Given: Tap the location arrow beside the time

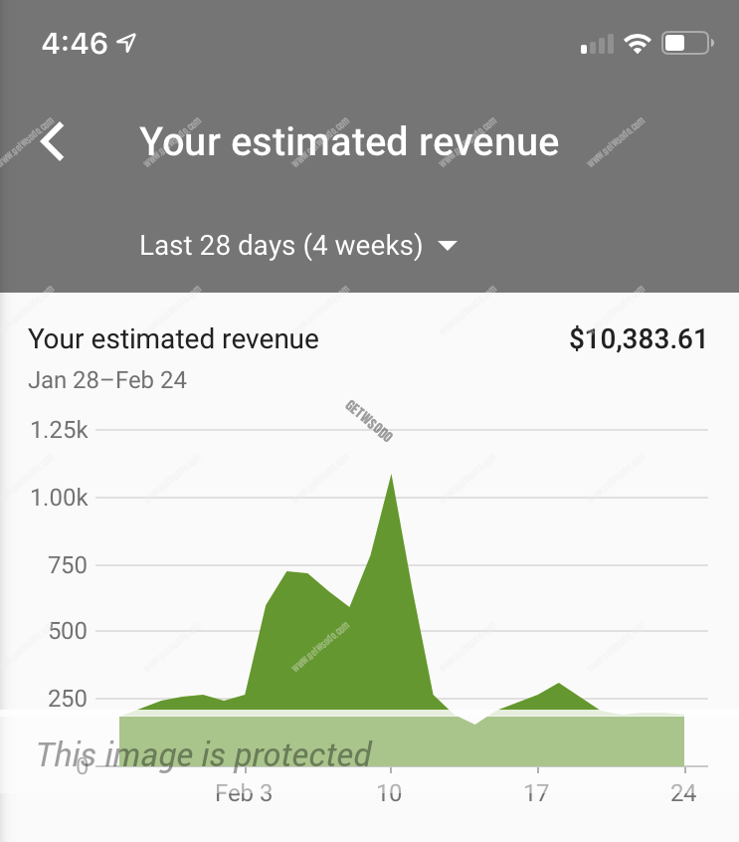Looking at the screenshot, I should pos(126,43).
